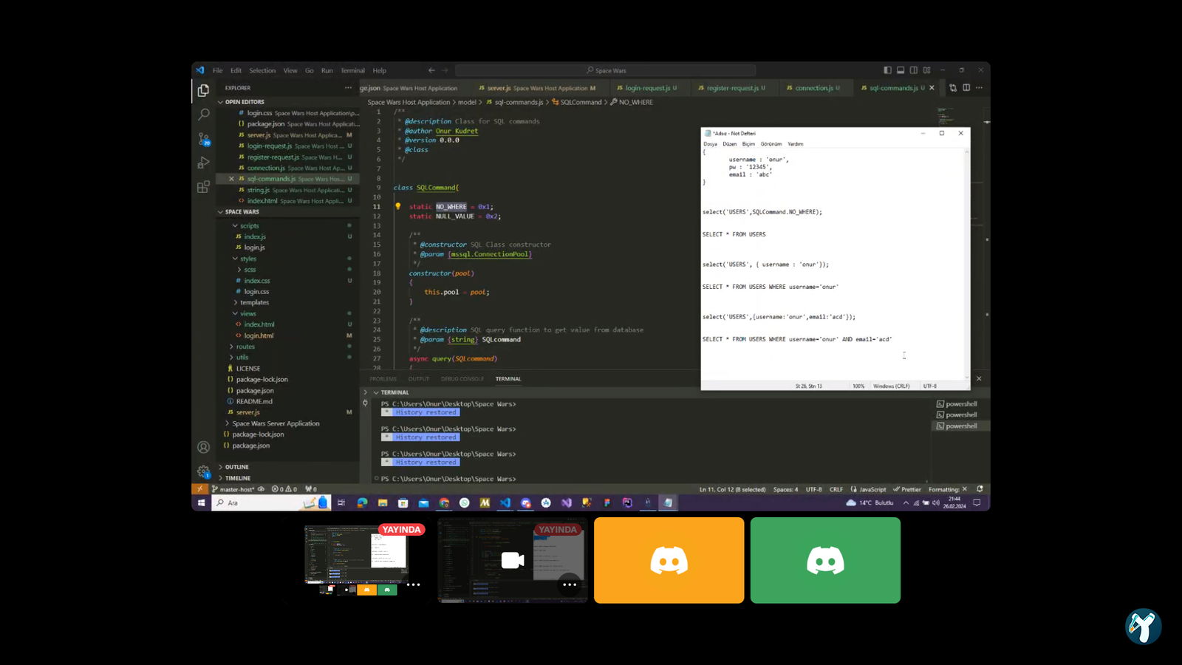Screen dimensions: 1182x665
Task: Open the Customize Layout button
Action: pyautogui.click(x=927, y=70)
